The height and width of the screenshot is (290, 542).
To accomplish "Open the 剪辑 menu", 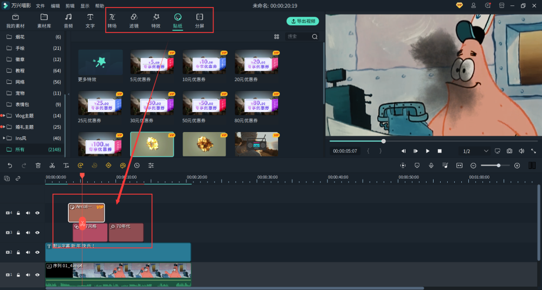I will [70, 6].
